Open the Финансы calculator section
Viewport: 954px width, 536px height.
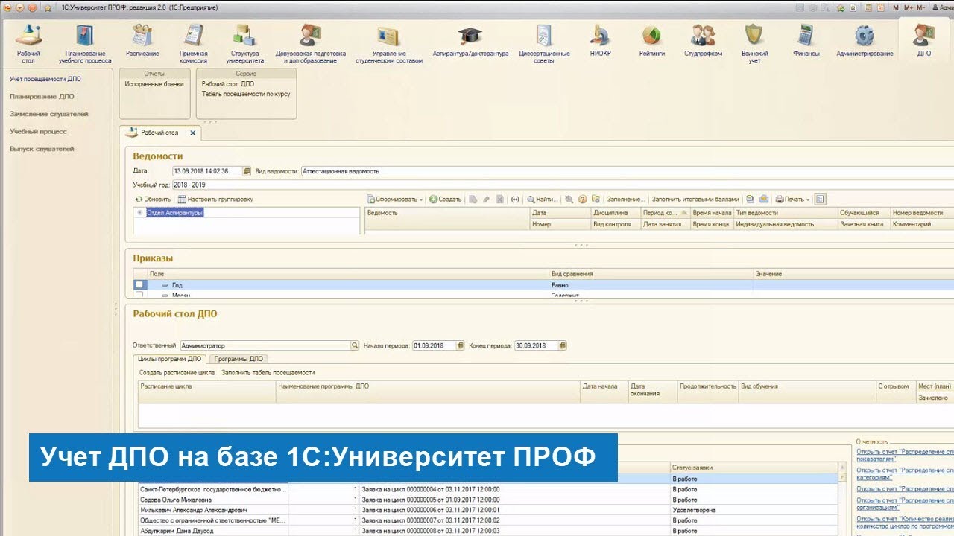[806, 36]
